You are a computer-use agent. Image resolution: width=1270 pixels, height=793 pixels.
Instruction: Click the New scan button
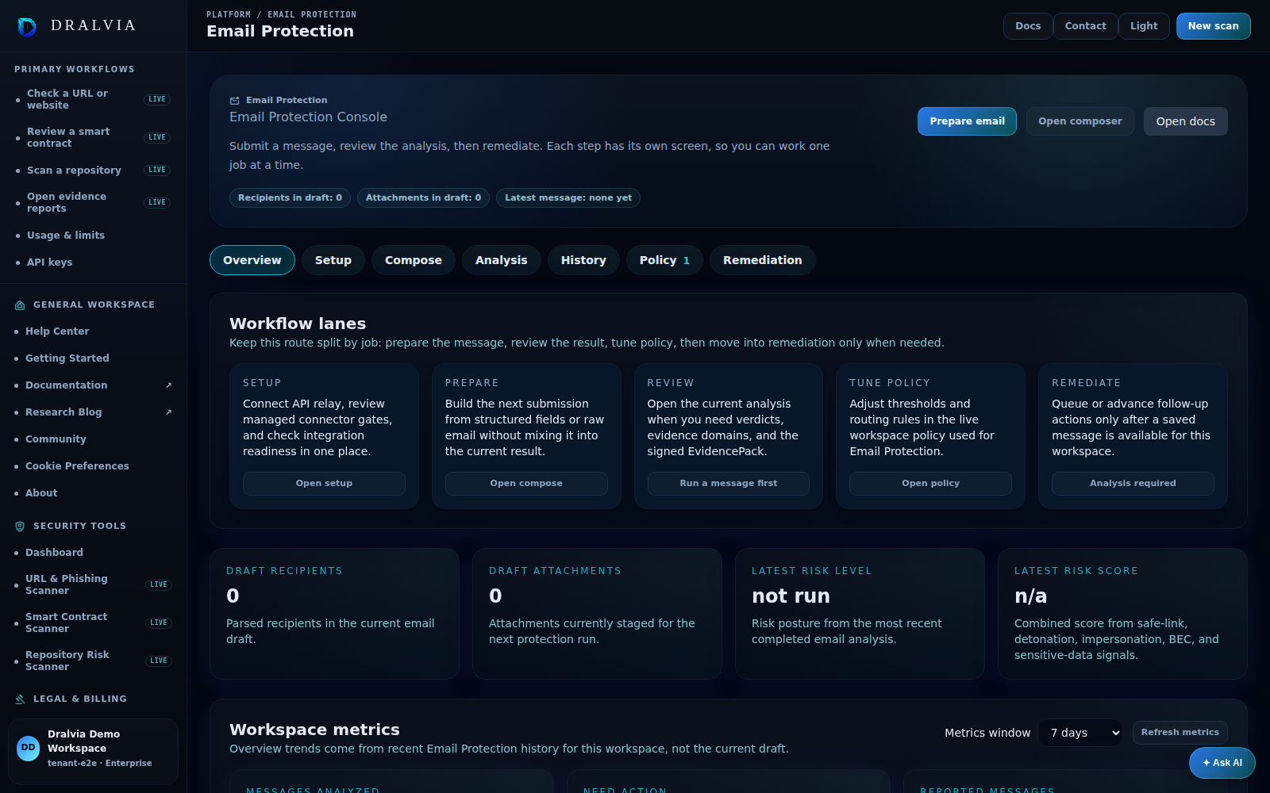pos(1214,26)
